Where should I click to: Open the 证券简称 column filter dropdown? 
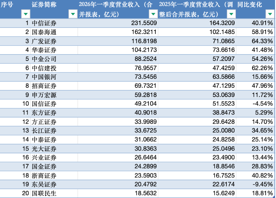(x=73, y=14)
